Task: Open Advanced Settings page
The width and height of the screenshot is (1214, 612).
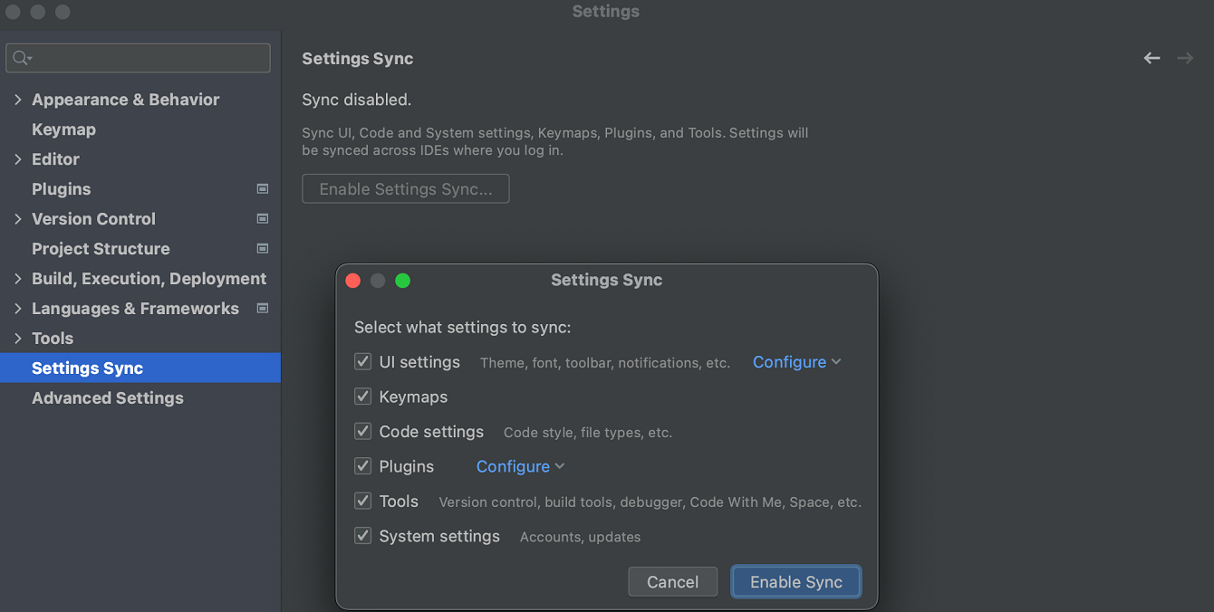Action: (107, 398)
